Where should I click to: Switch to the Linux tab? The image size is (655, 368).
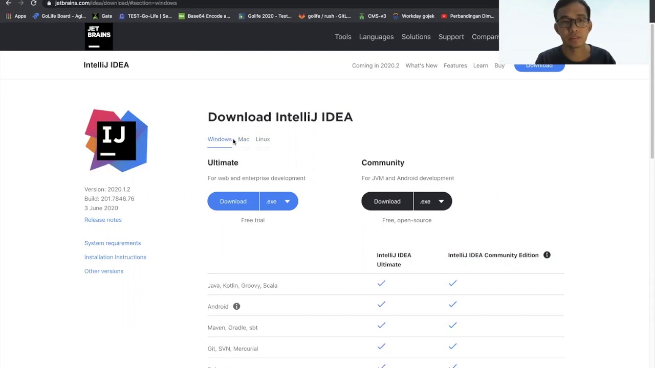[x=263, y=139]
